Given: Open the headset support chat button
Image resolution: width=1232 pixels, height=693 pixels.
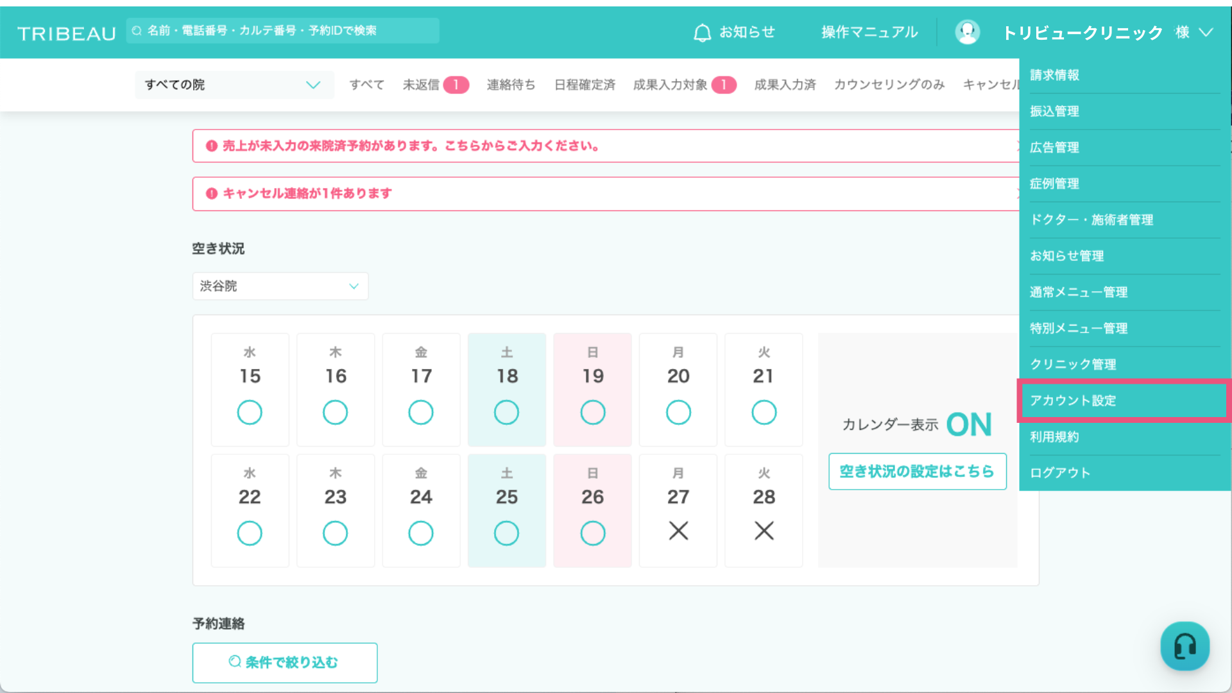Looking at the screenshot, I should 1185,646.
